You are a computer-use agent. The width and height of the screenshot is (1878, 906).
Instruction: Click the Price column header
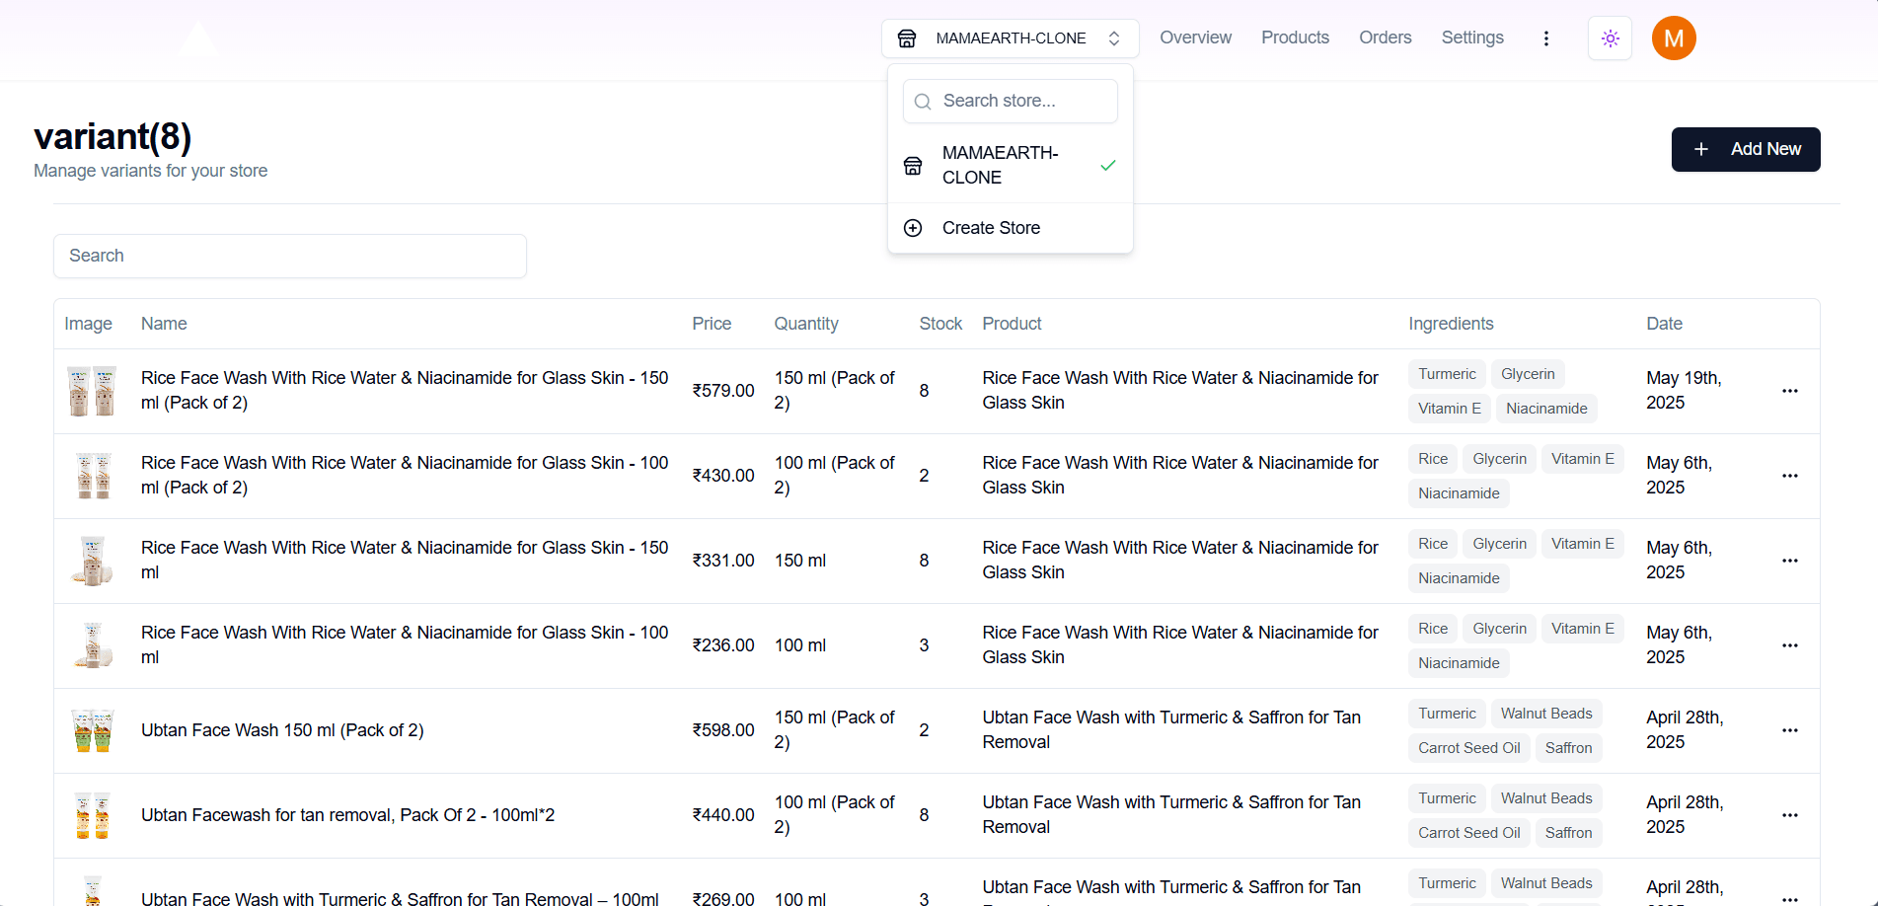pyautogui.click(x=712, y=324)
